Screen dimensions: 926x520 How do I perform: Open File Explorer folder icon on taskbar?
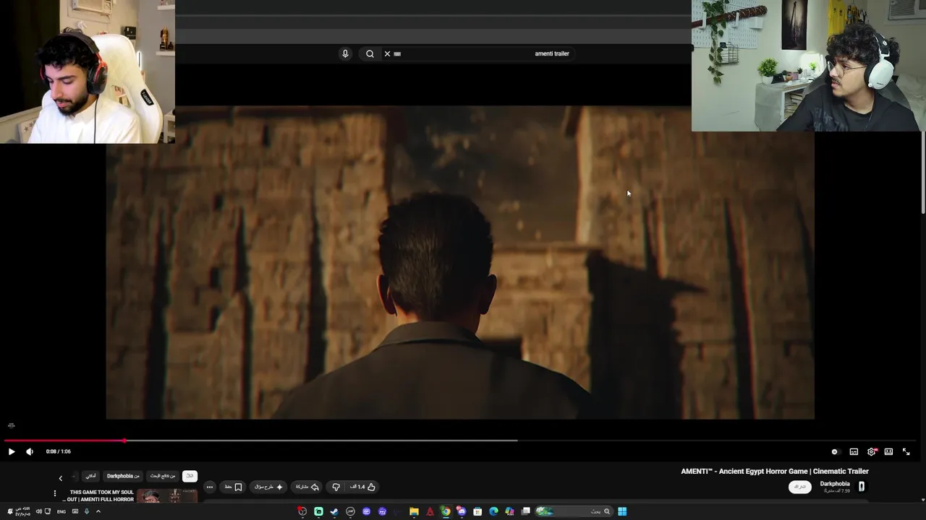[414, 511]
